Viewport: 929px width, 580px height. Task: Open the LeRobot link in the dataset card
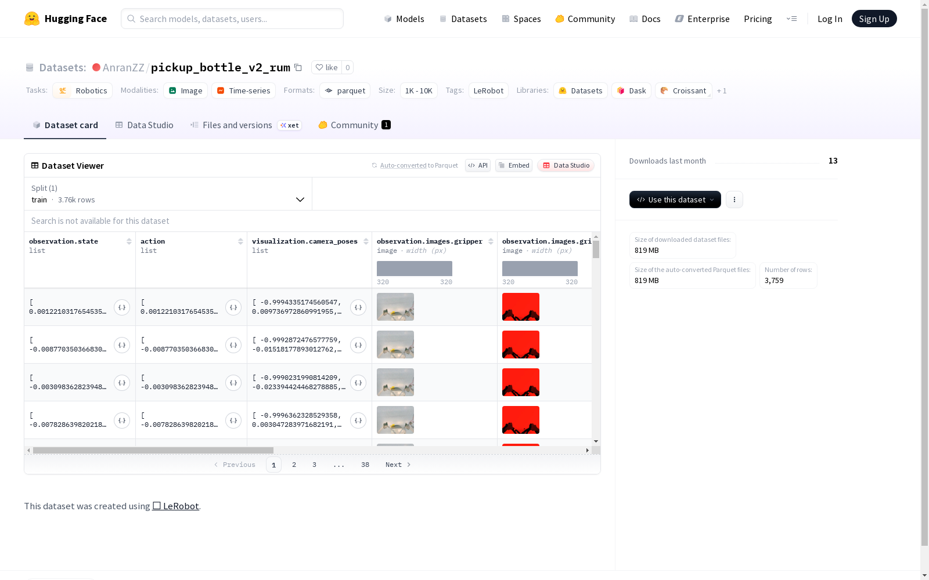[x=176, y=506]
